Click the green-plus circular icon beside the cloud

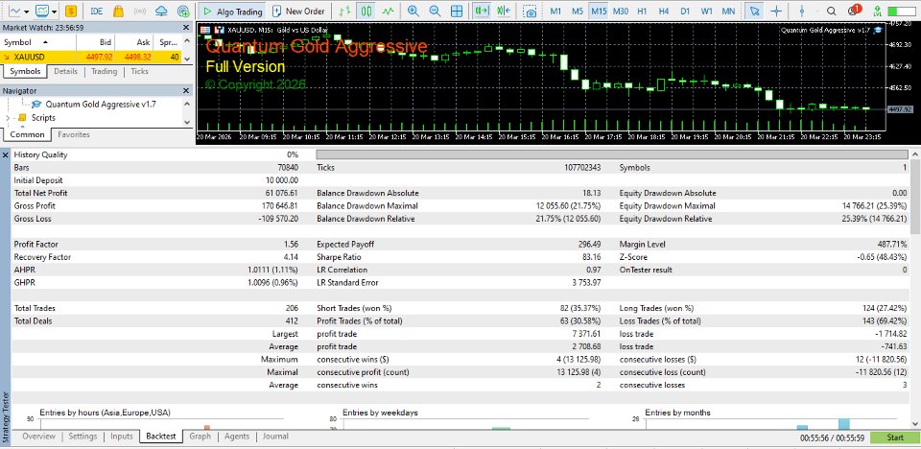[183, 11]
